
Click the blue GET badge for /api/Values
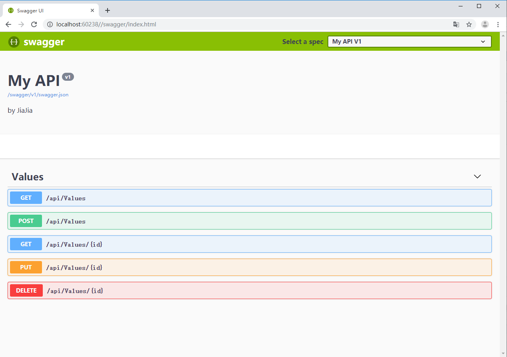coord(26,198)
